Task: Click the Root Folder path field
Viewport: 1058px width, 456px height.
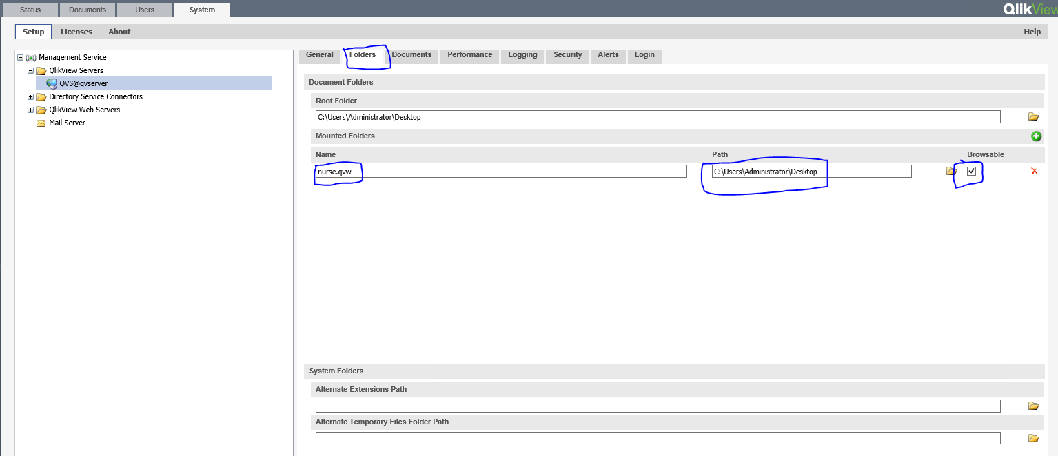Action: point(658,117)
